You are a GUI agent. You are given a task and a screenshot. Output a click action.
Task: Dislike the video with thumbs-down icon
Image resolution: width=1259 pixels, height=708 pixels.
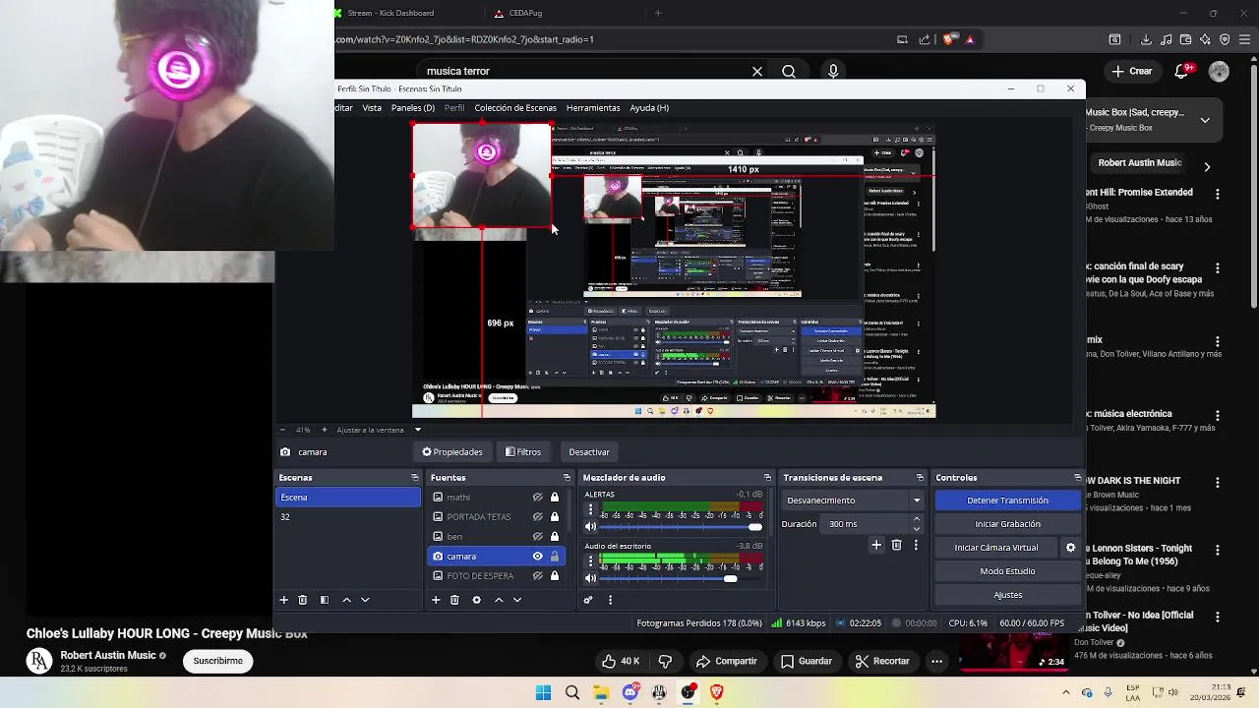point(665,662)
